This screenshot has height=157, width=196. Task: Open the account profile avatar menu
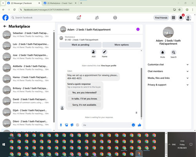(188, 18)
